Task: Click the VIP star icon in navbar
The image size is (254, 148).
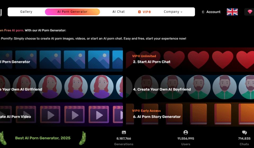Action: click(x=139, y=12)
